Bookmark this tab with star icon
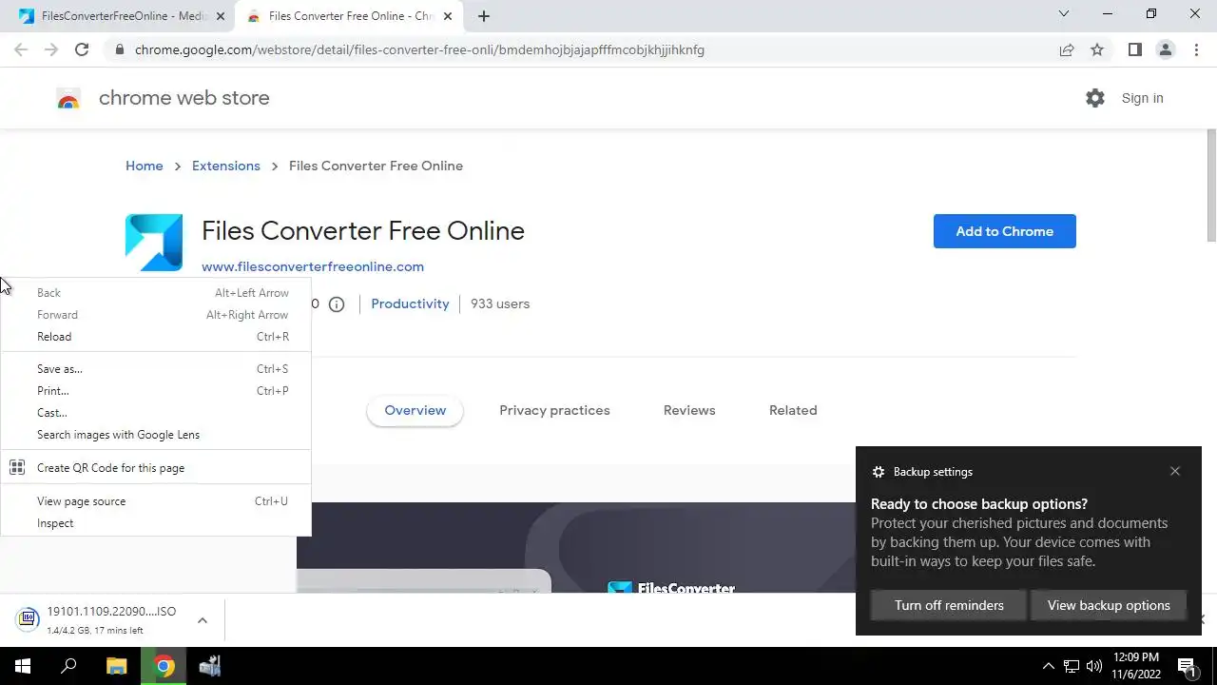This screenshot has width=1217, height=685. (x=1097, y=49)
